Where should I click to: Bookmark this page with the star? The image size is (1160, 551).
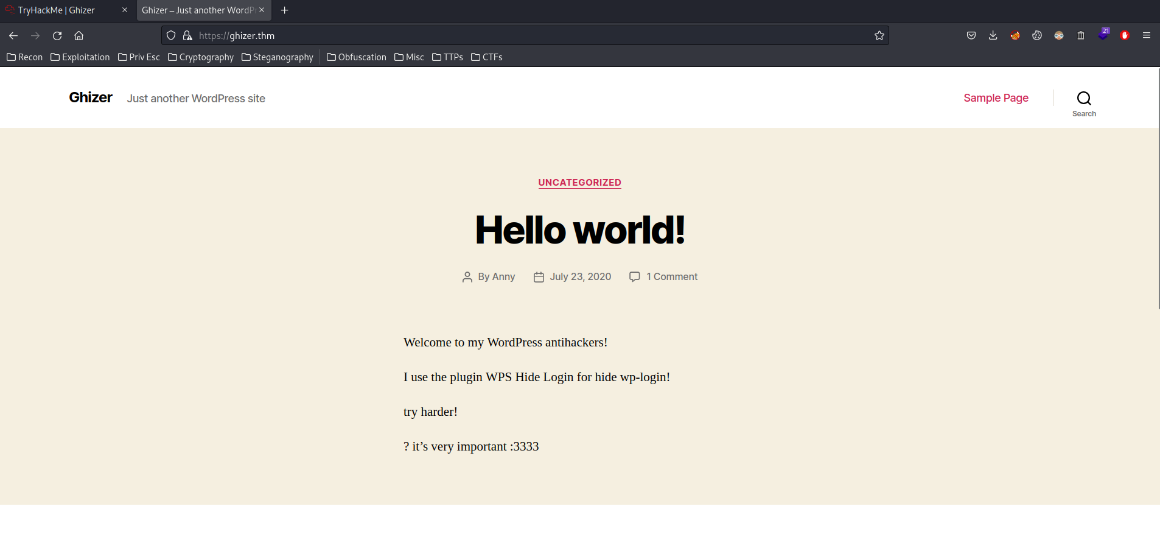(879, 36)
